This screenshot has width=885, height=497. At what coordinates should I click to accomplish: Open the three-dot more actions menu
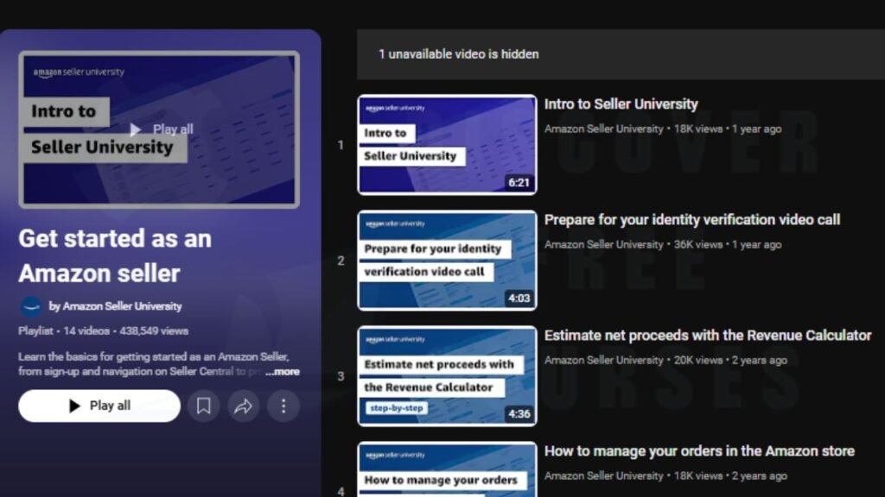(x=283, y=406)
